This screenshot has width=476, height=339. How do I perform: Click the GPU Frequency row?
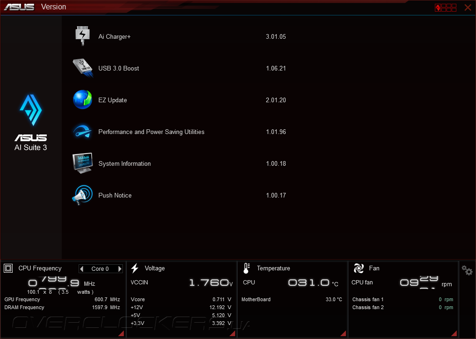(62, 300)
